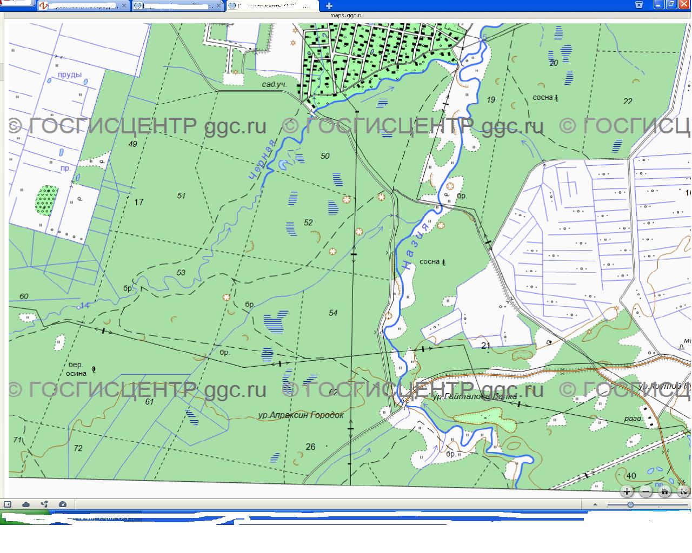Zoom out with the map minus button

tap(646, 491)
